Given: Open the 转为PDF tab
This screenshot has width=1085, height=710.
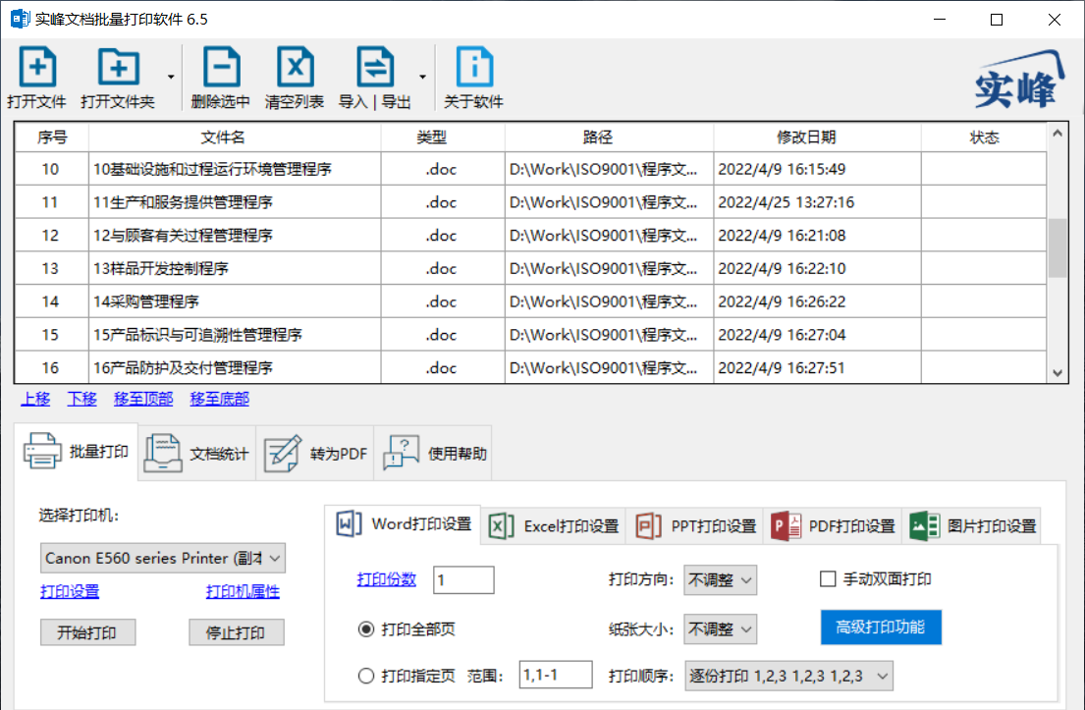Looking at the screenshot, I should tap(315, 454).
